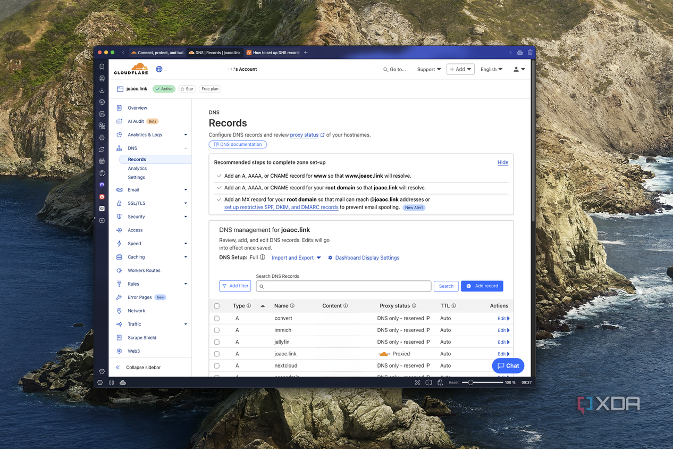Click the info icon next to Type
This screenshot has width=673, height=449.
pos(249,306)
